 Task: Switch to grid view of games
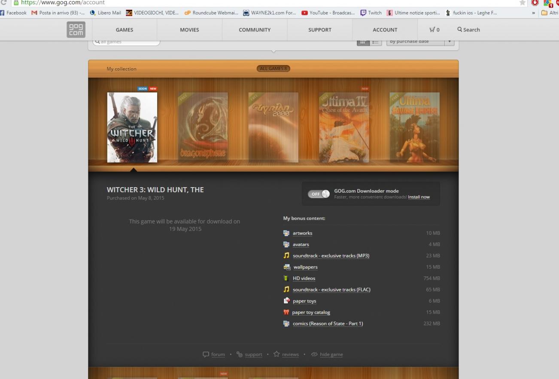point(363,42)
